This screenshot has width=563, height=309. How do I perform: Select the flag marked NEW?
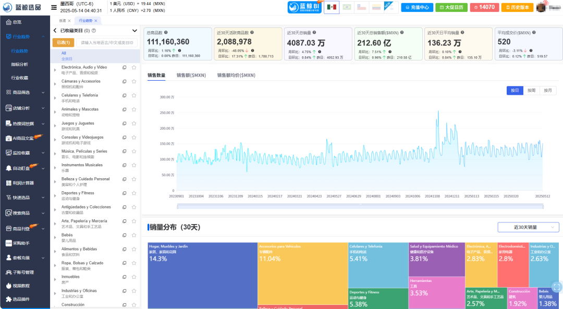click(390, 7)
